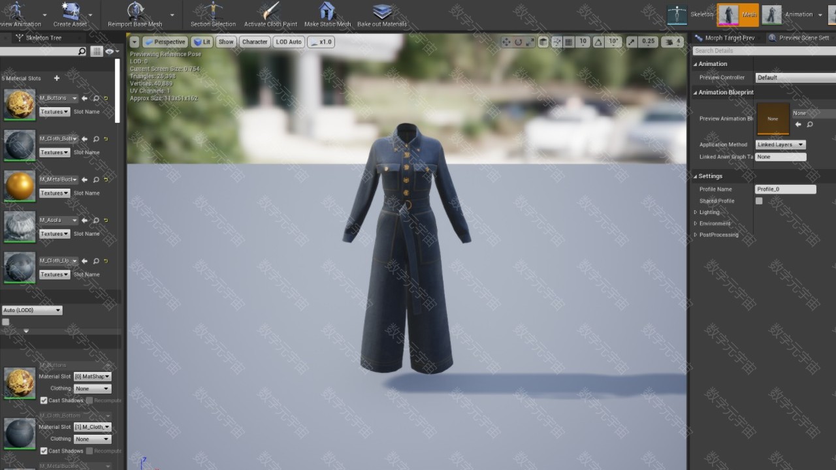
Task: Switch to Mesh editing mode
Action: [x=738, y=14]
